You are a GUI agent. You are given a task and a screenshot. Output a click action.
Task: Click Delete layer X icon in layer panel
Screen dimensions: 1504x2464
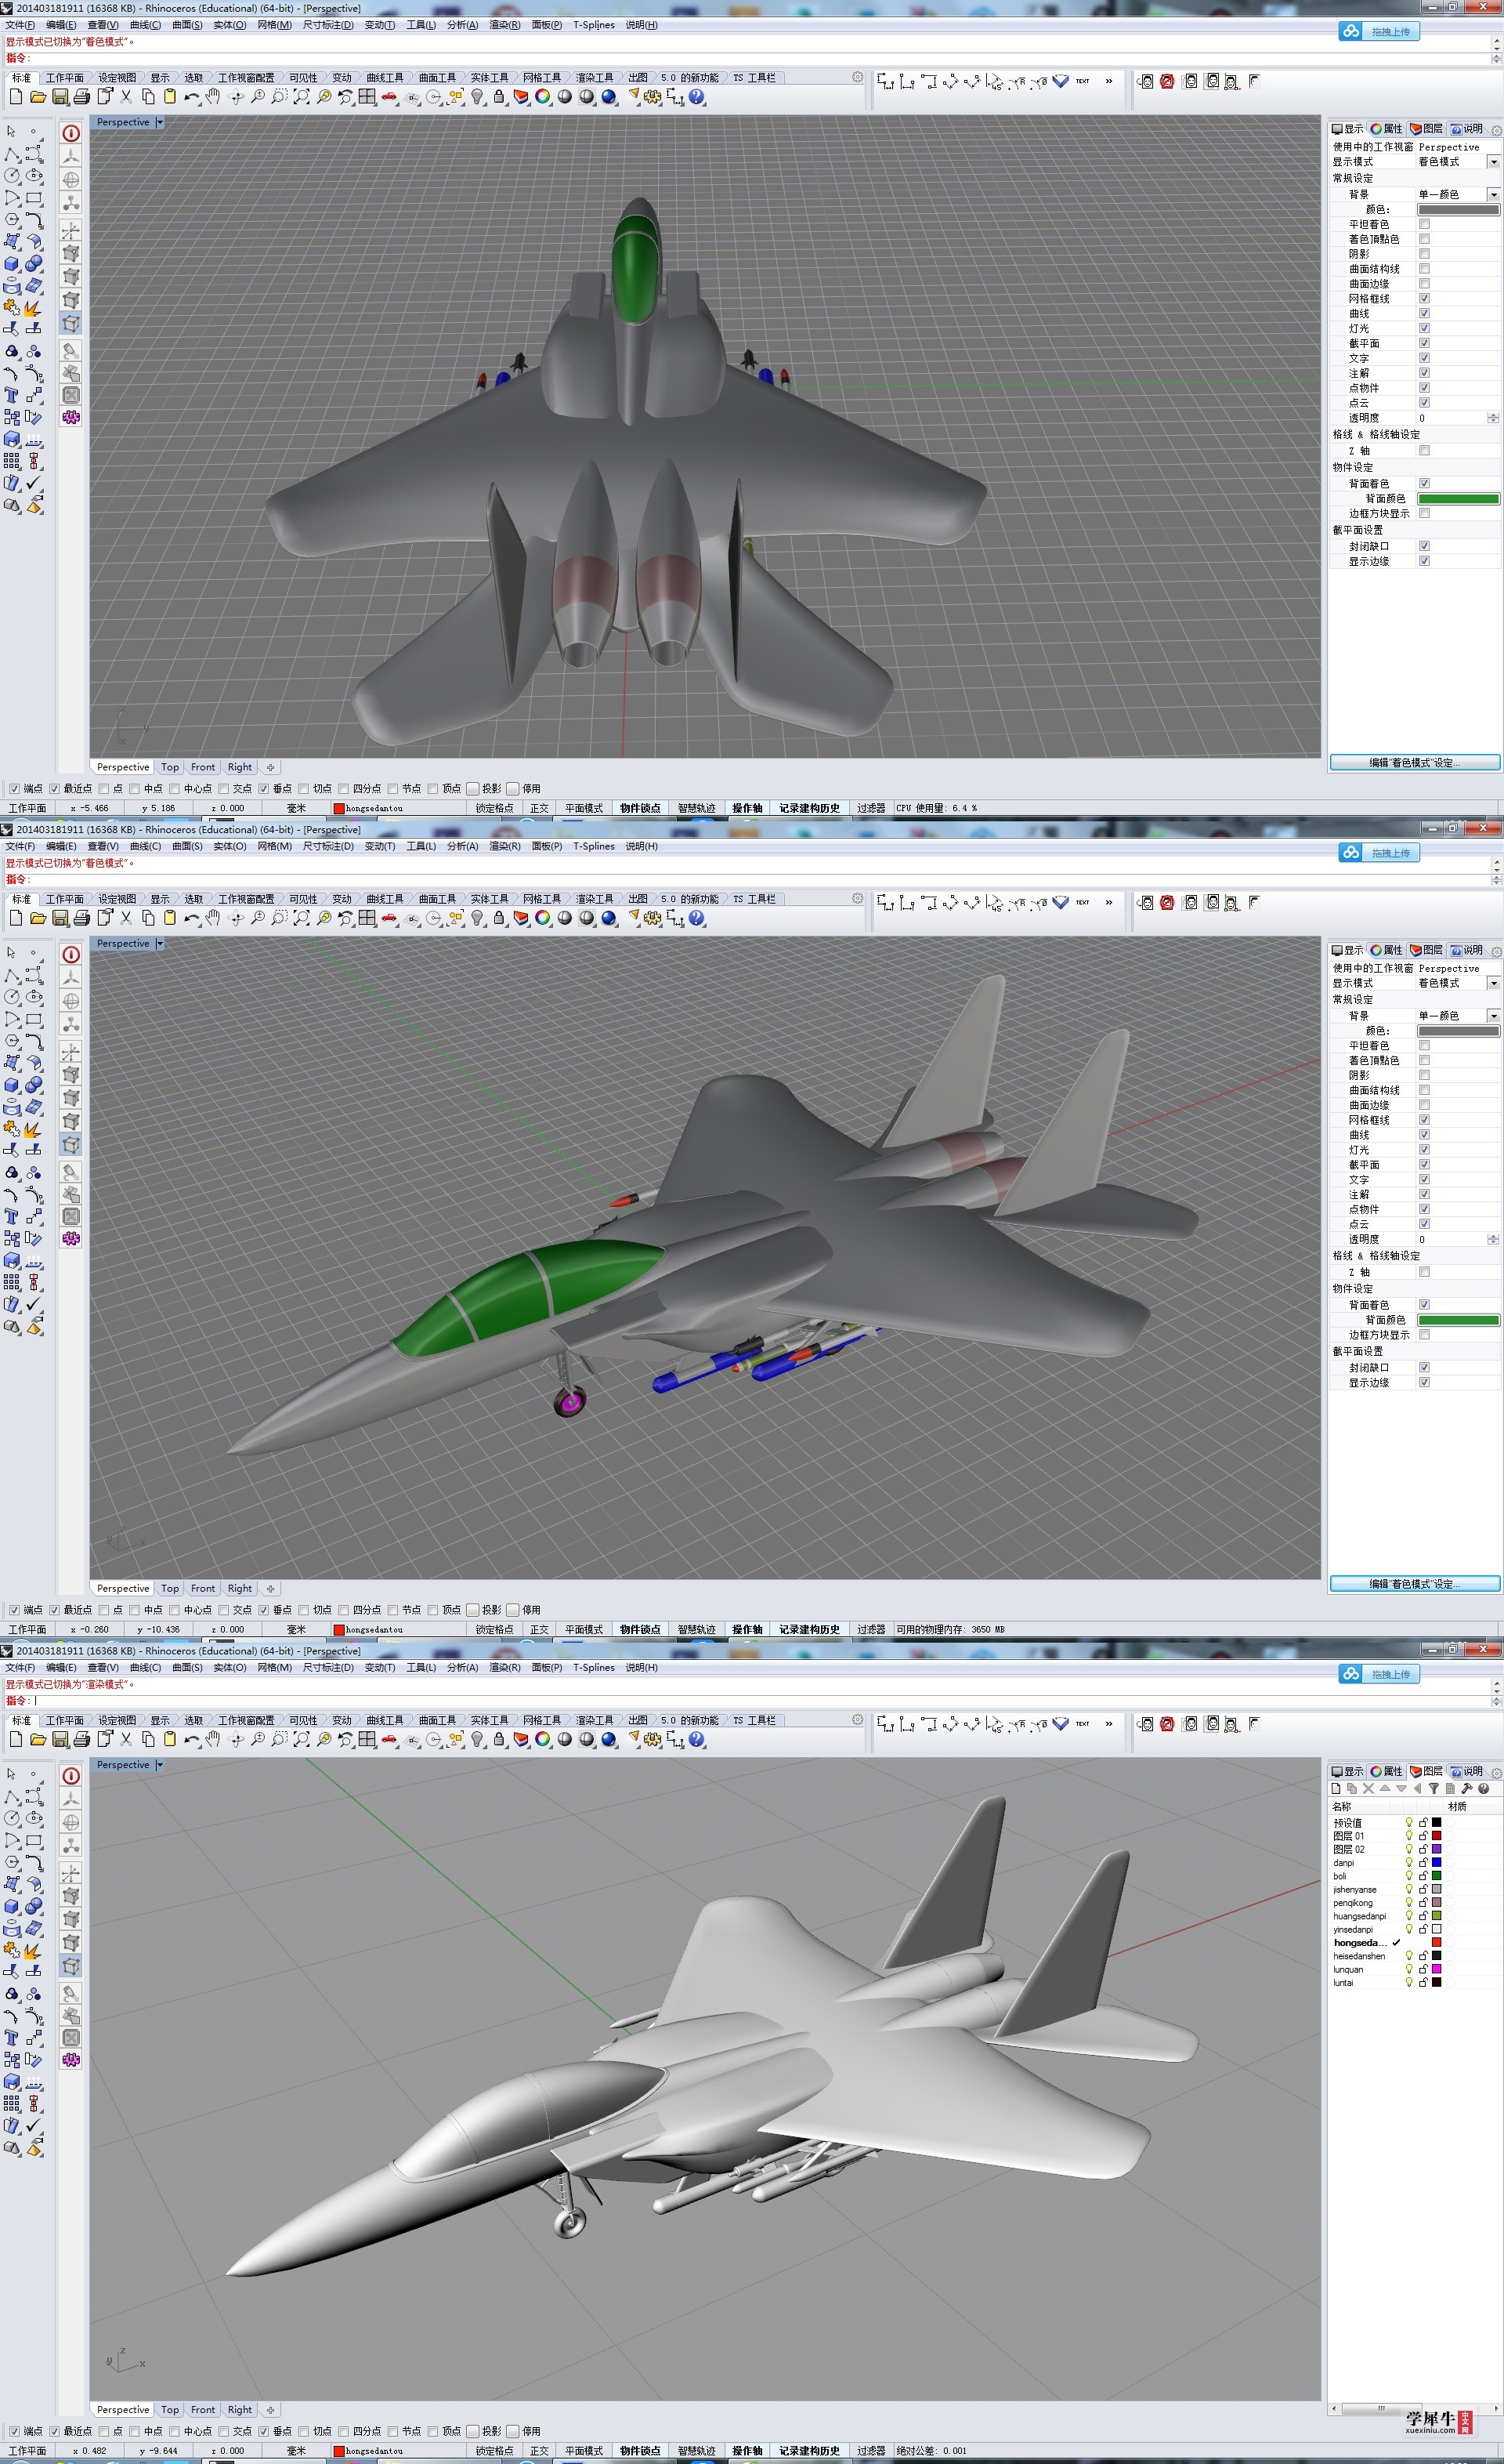[x=1368, y=1788]
